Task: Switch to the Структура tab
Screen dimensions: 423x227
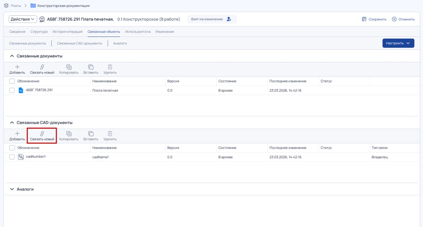Action: [x=39, y=31]
